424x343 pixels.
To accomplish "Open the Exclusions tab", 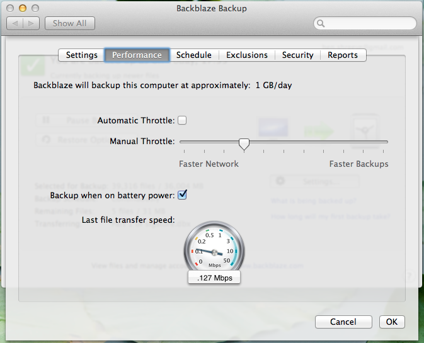I will click(247, 55).
